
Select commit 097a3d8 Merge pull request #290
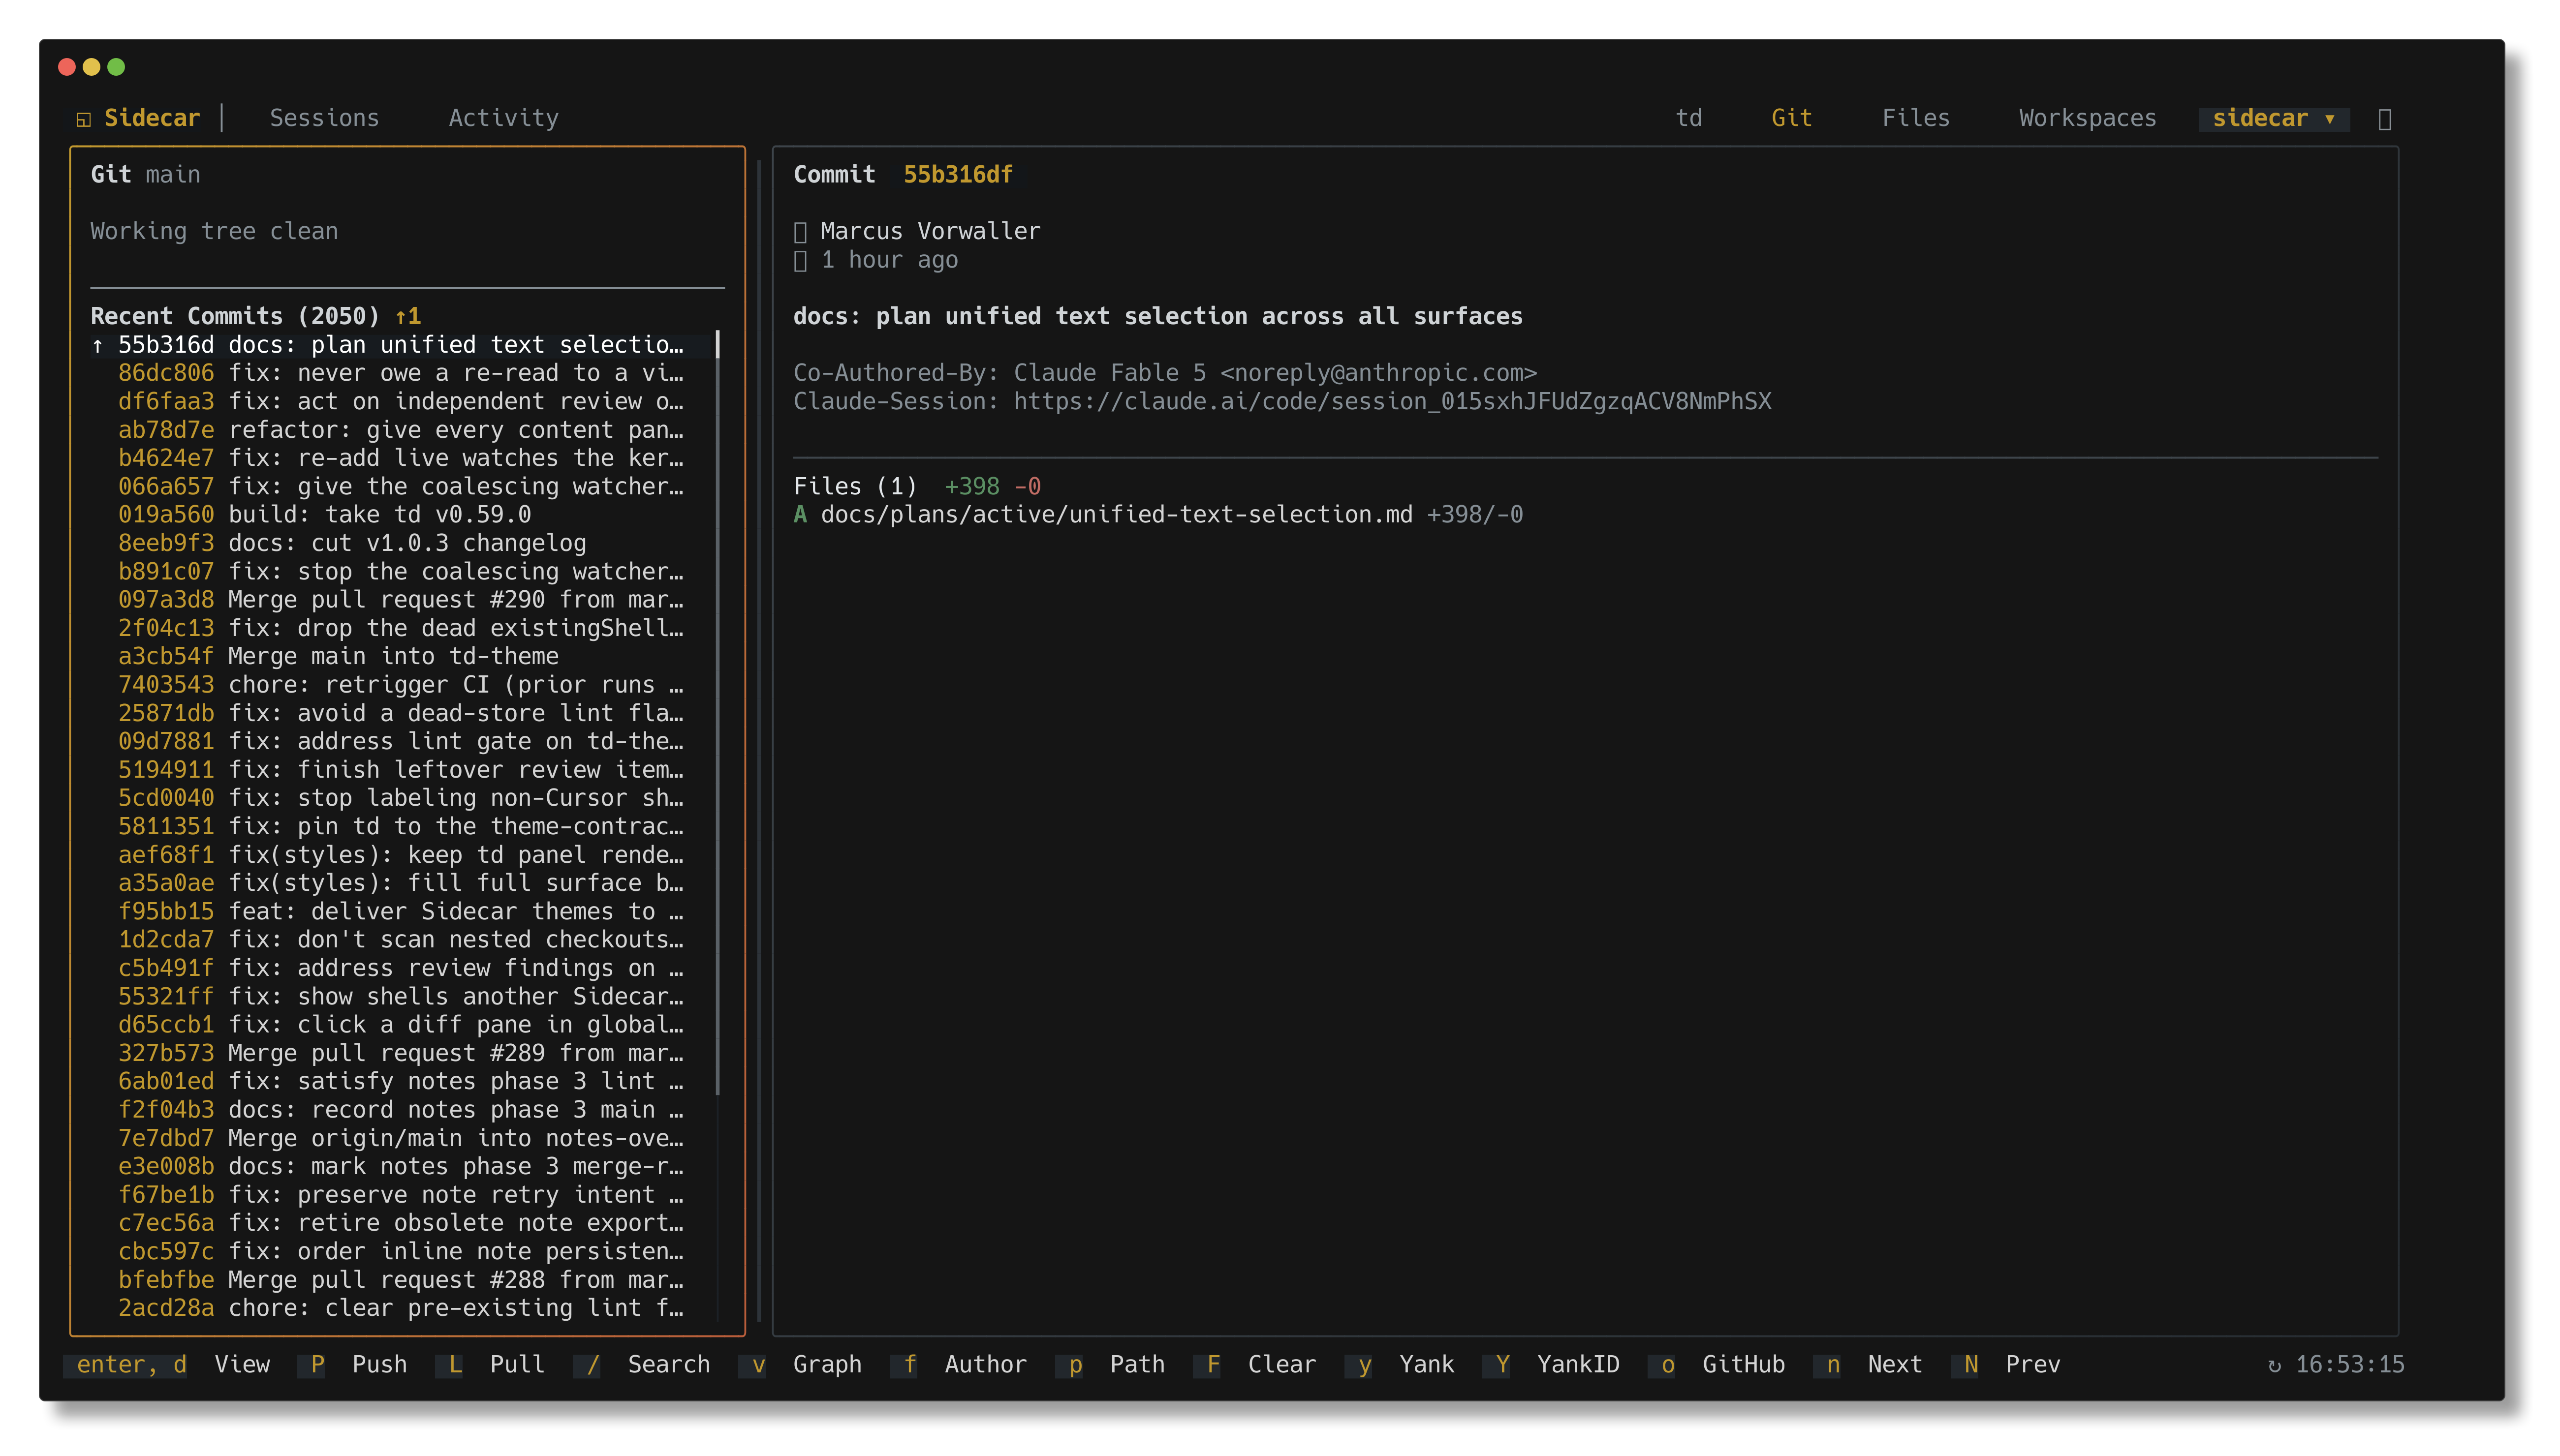point(400,599)
